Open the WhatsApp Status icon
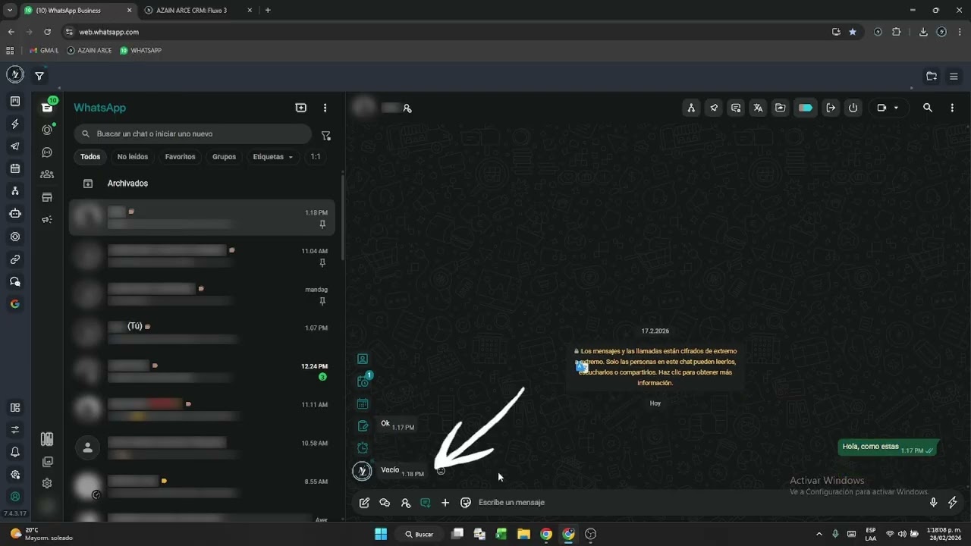 click(47, 130)
